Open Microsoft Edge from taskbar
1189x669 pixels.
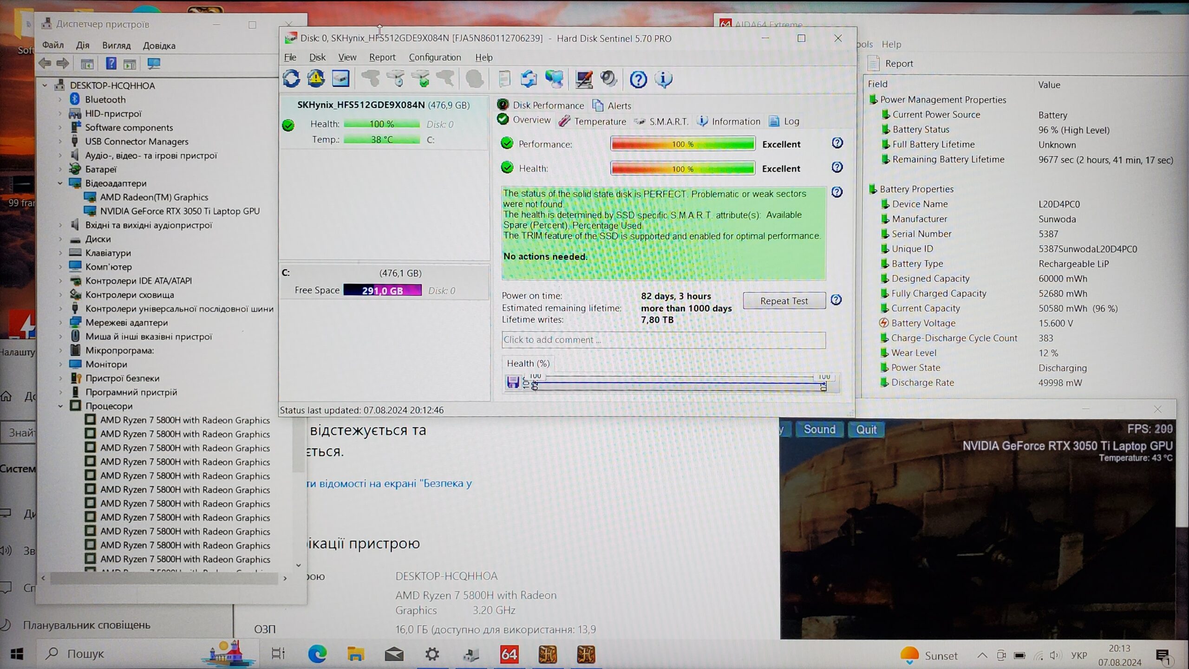click(x=317, y=655)
